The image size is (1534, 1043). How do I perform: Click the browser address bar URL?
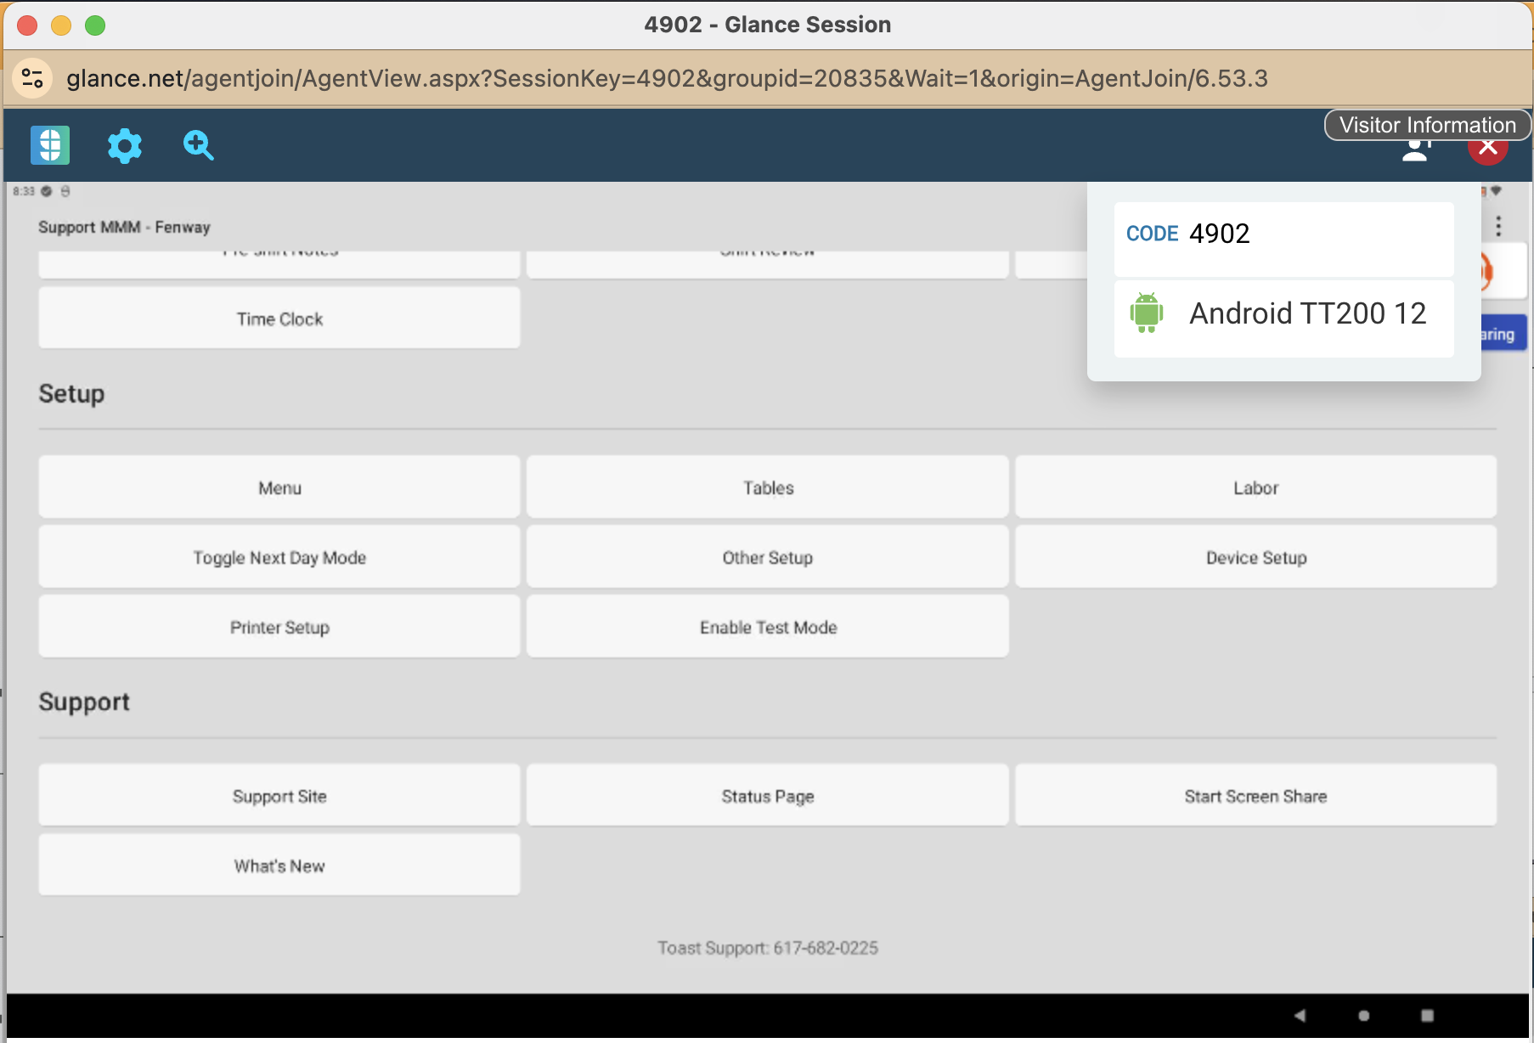(667, 78)
